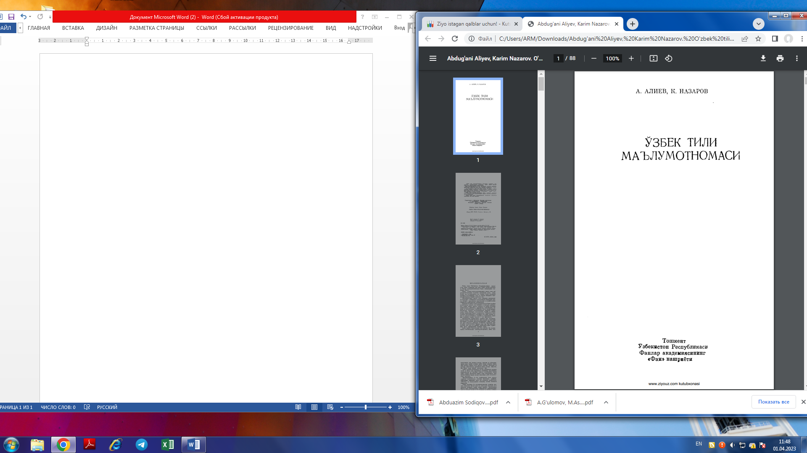Undo last action in Word
The width and height of the screenshot is (807, 453).
pyautogui.click(x=23, y=17)
